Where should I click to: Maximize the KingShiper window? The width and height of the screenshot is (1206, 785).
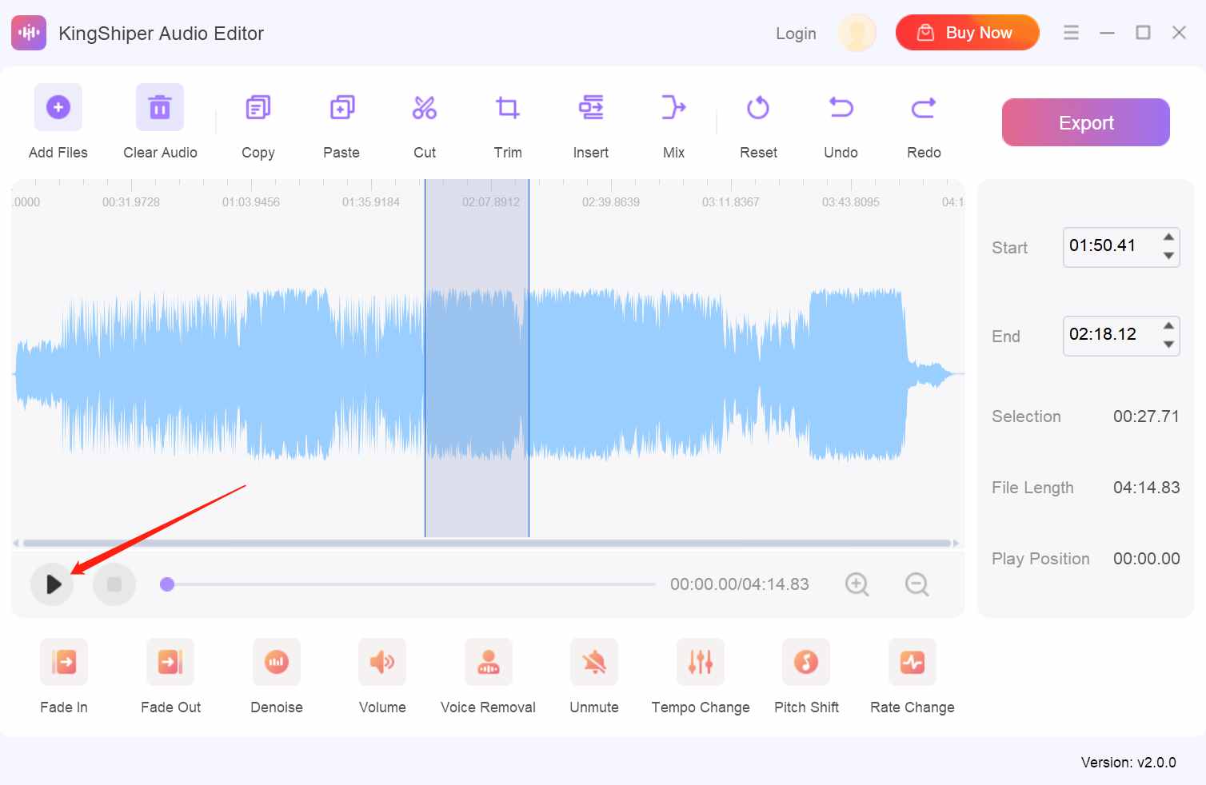[x=1143, y=33]
